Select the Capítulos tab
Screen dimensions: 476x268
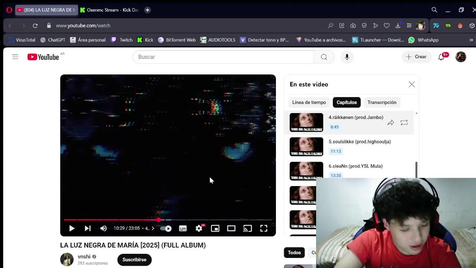347,102
